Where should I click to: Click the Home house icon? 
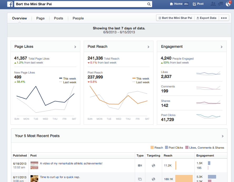click(171, 4)
